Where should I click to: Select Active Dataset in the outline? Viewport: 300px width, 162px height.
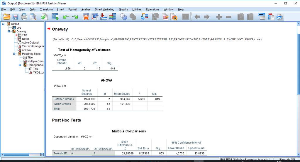coord(30,43)
